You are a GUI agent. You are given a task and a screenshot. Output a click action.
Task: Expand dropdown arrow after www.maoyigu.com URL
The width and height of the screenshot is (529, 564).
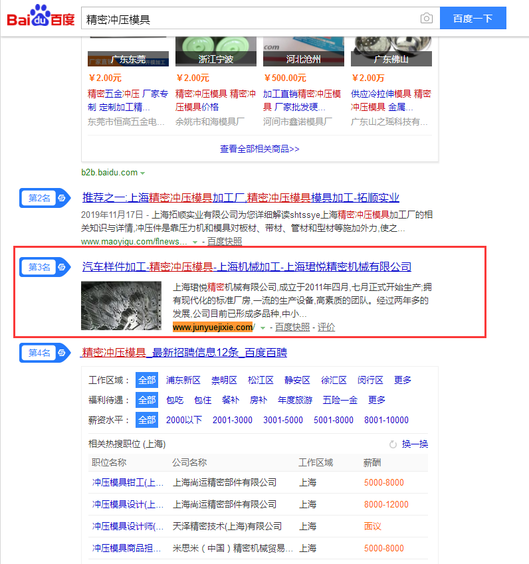tap(195, 242)
